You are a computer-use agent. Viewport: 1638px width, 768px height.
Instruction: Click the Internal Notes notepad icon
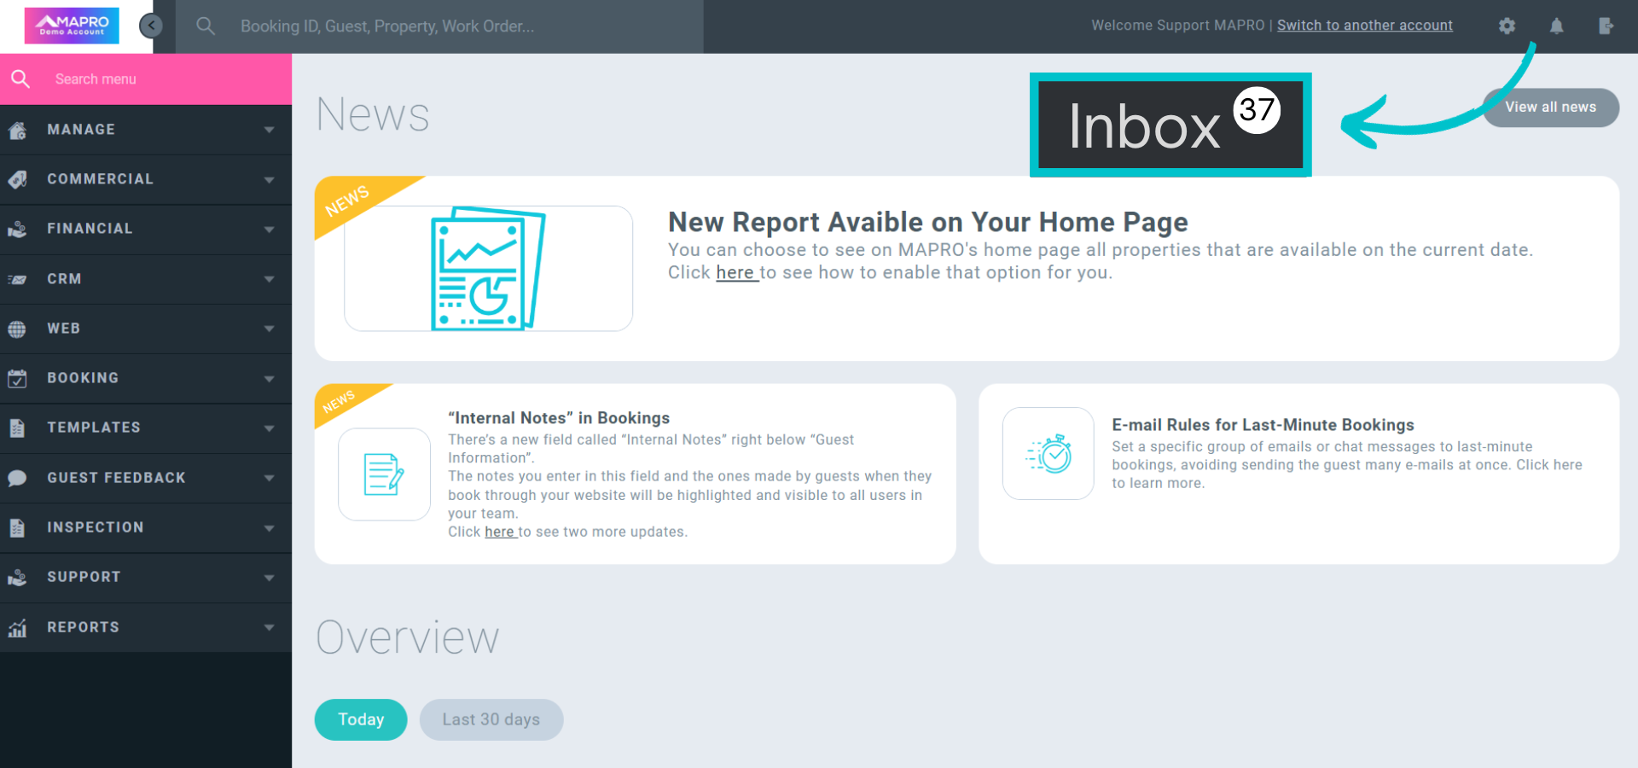pos(384,474)
